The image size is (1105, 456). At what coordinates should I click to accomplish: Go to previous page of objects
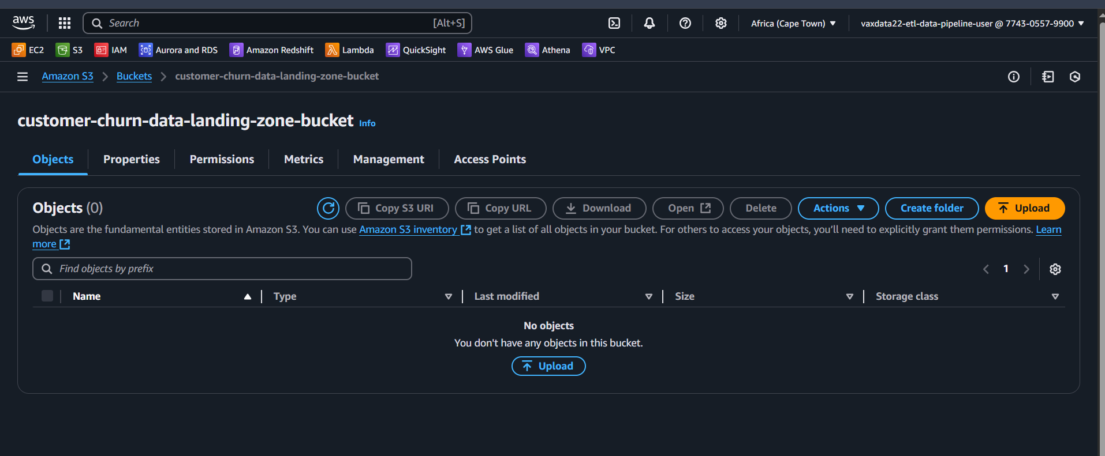[986, 269]
